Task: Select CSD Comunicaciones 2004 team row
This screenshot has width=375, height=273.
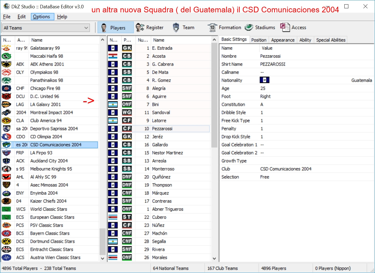Action: tap(50, 145)
